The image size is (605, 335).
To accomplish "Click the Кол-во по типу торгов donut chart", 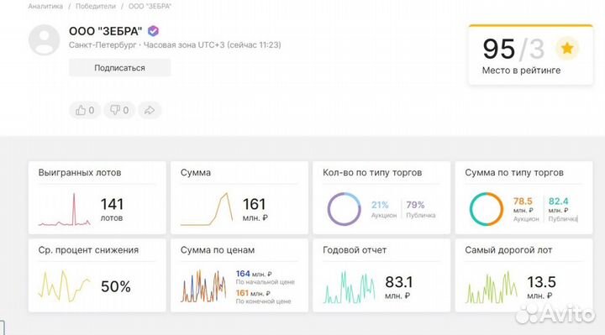I will click(345, 209).
